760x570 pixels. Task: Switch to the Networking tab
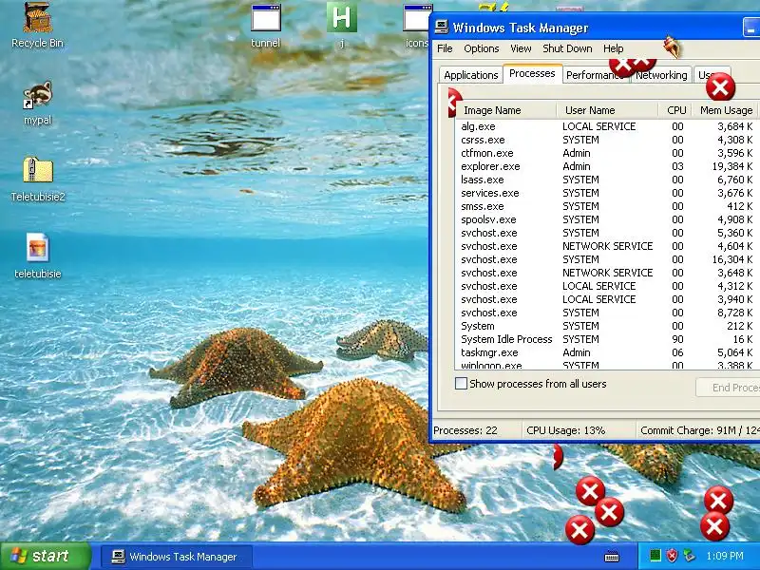[x=661, y=75]
